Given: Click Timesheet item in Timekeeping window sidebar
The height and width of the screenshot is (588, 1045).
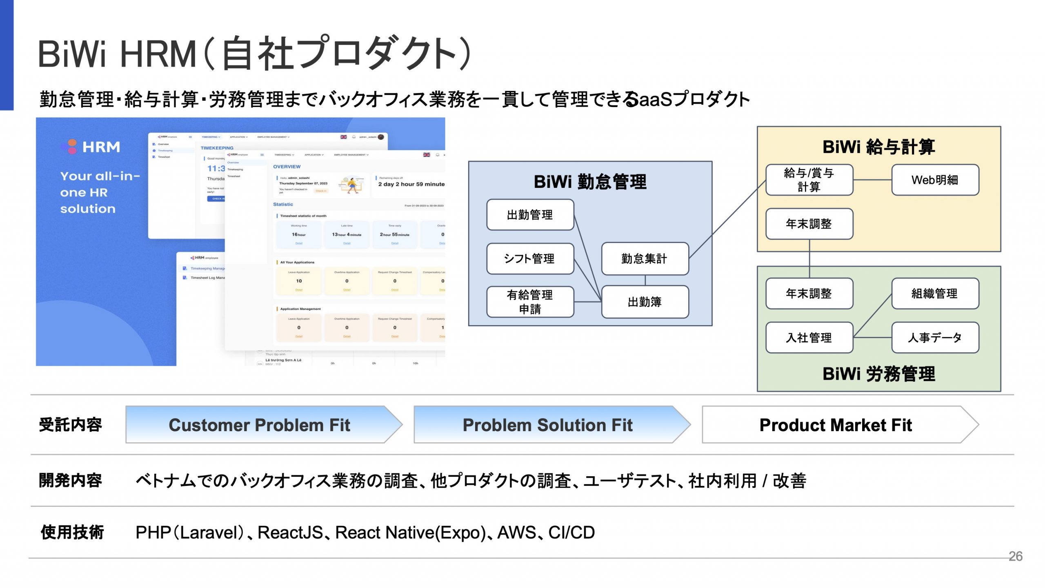Looking at the screenshot, I should (164, 157).
